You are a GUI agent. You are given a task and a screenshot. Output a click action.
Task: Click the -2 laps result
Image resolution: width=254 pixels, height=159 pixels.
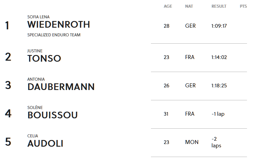(x=216, y=142)
